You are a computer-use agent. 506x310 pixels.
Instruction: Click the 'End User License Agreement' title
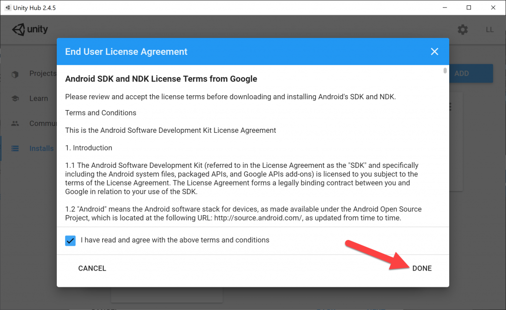126,51
